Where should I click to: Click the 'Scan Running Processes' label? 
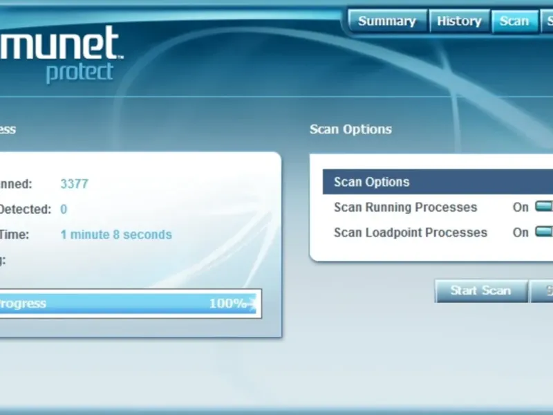pos(405,207)
